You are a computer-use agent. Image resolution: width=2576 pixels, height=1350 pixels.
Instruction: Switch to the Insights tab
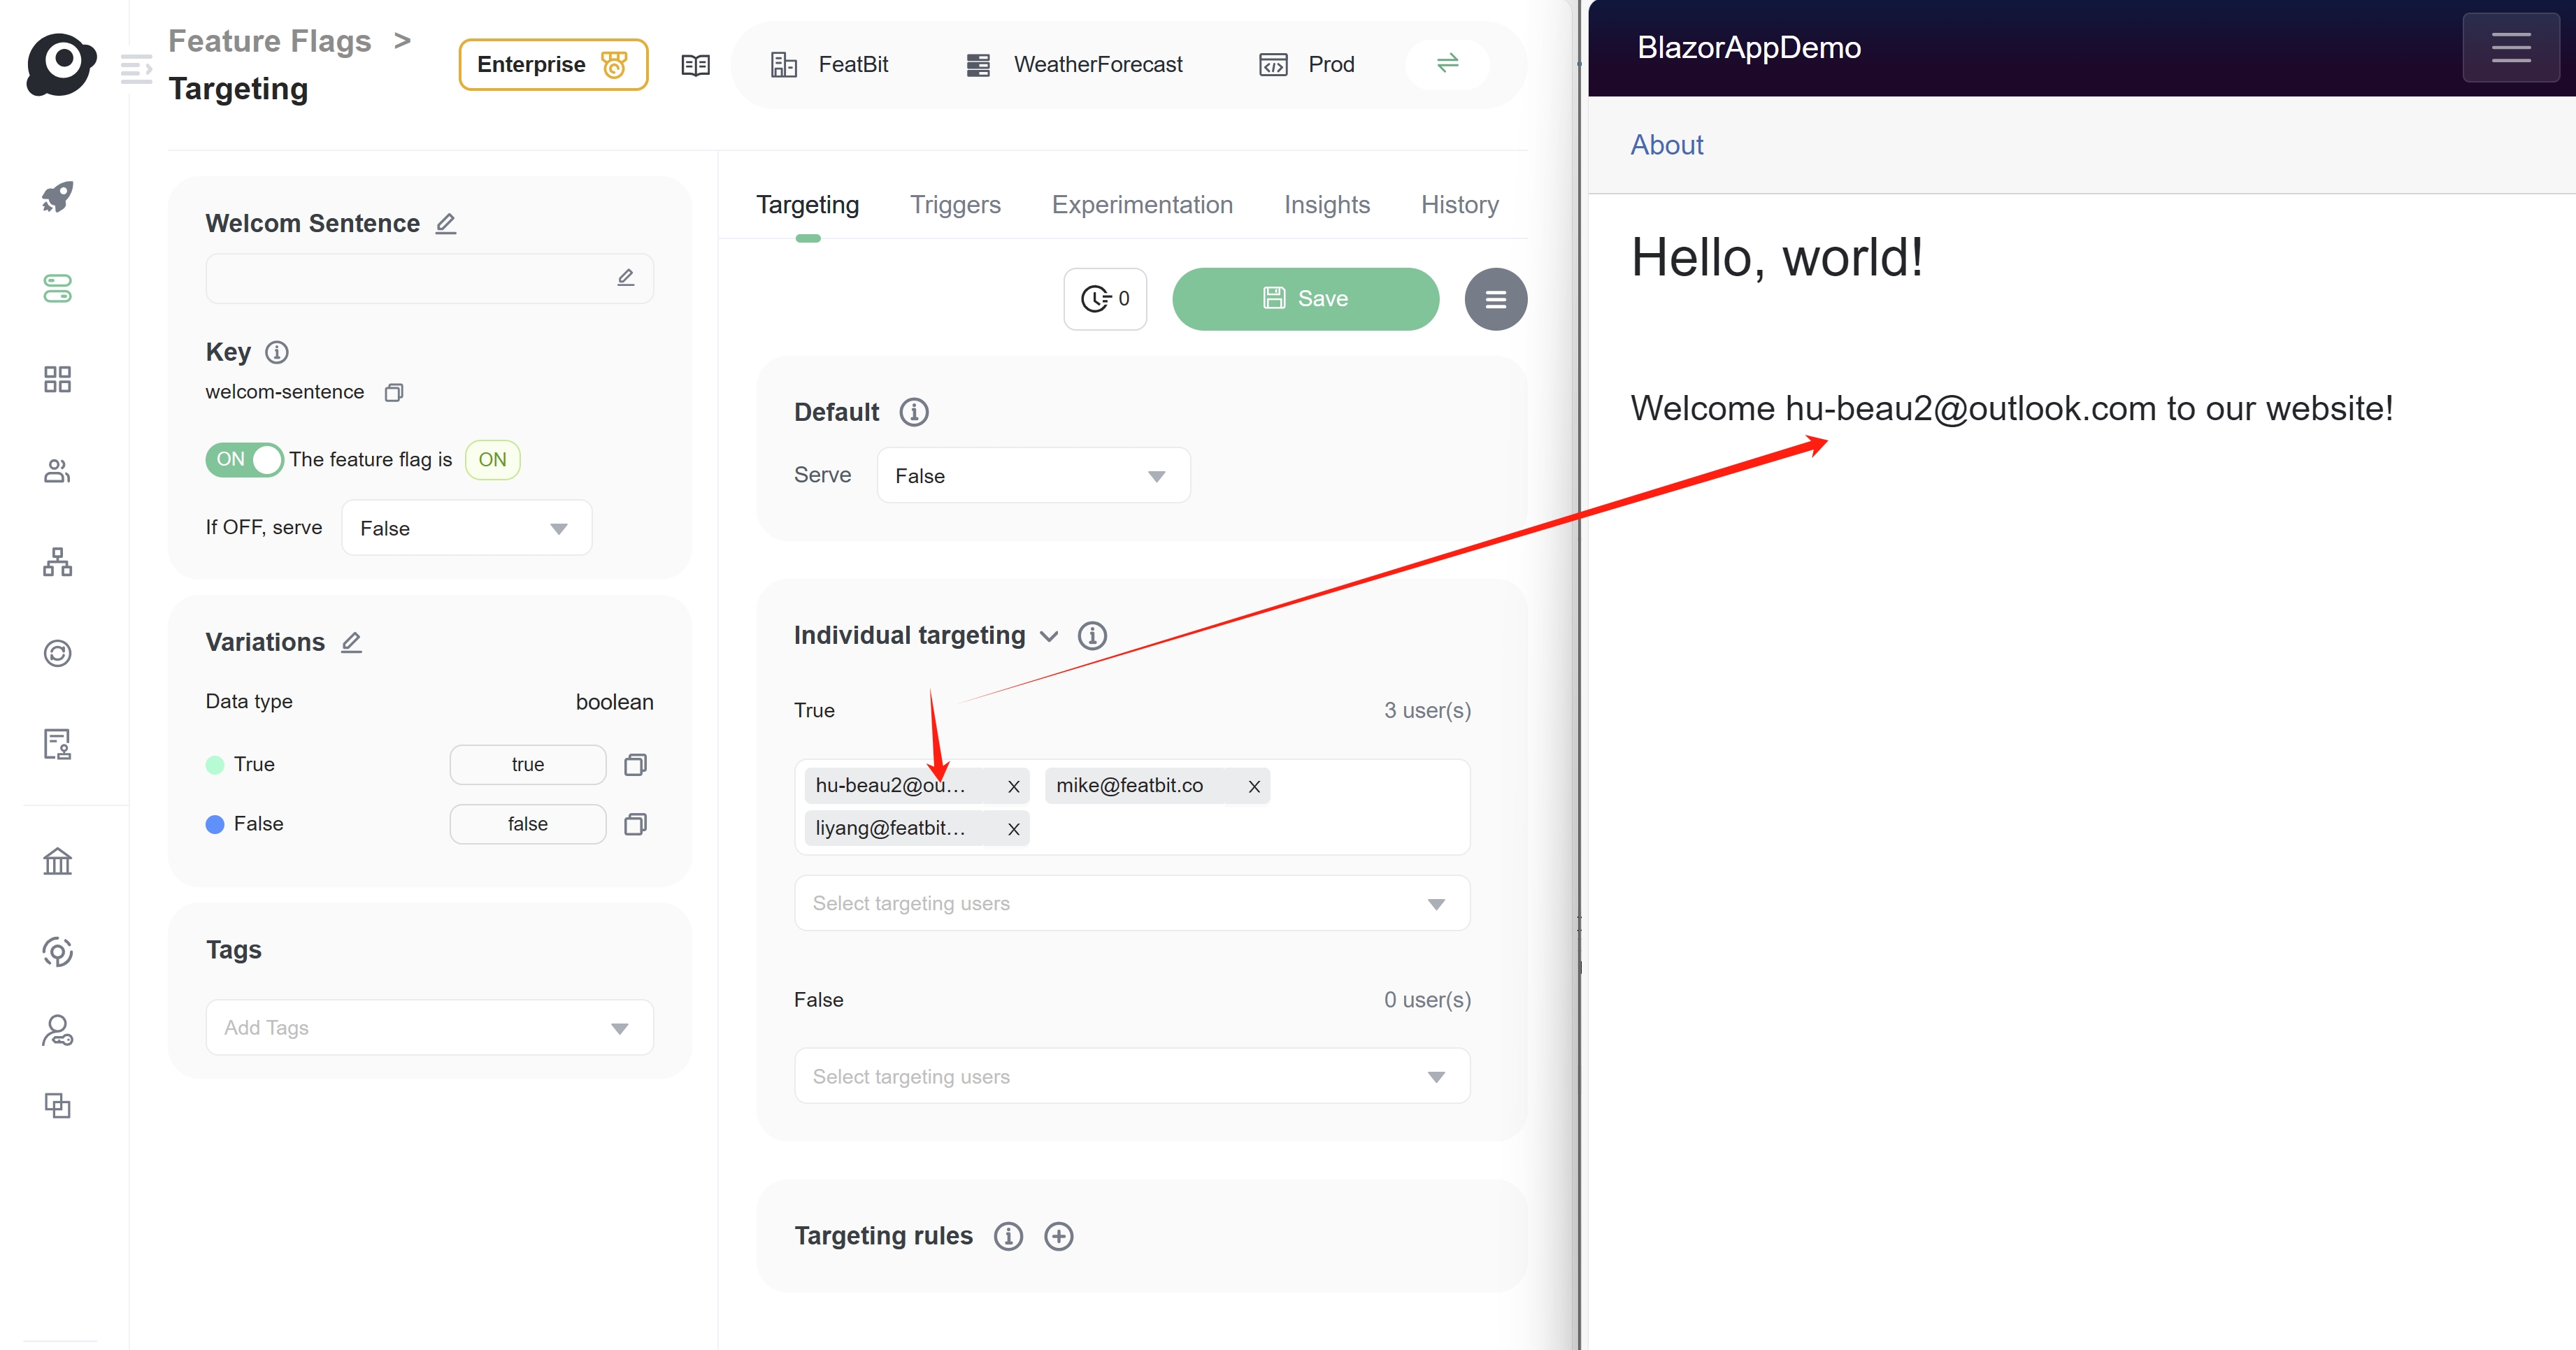click(x=1327, y=205)
